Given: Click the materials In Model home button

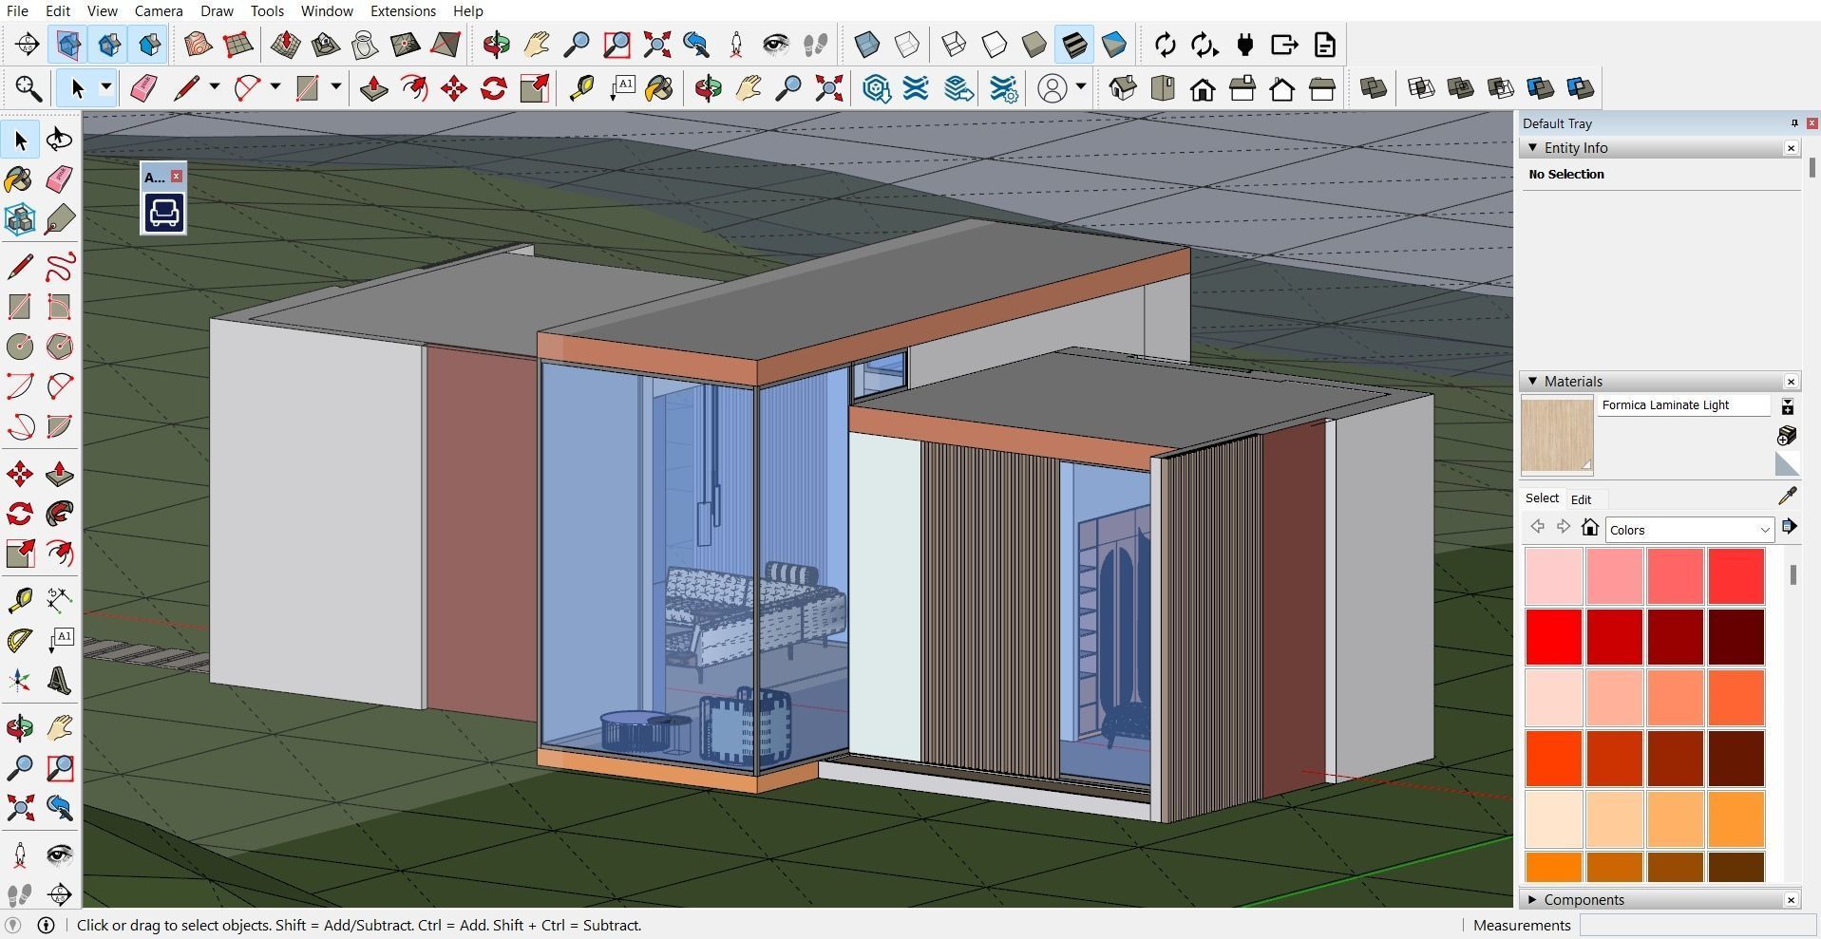Looking at the screenshot, I should (1589, 527).
